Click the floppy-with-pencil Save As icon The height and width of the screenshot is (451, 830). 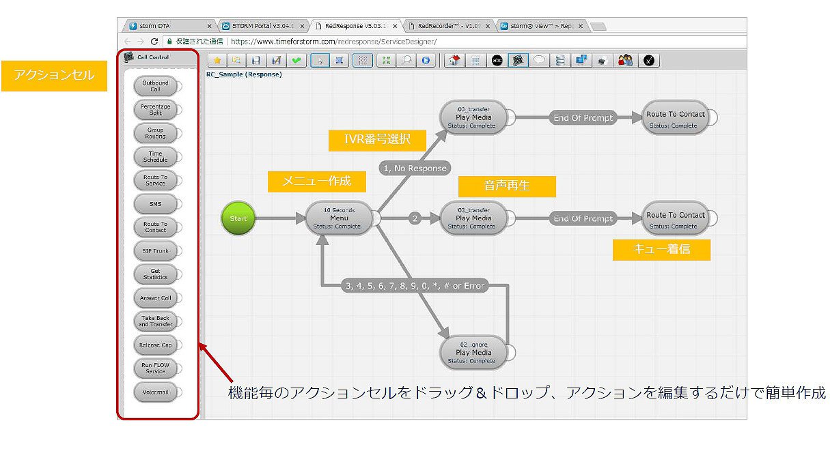point(276,60)
